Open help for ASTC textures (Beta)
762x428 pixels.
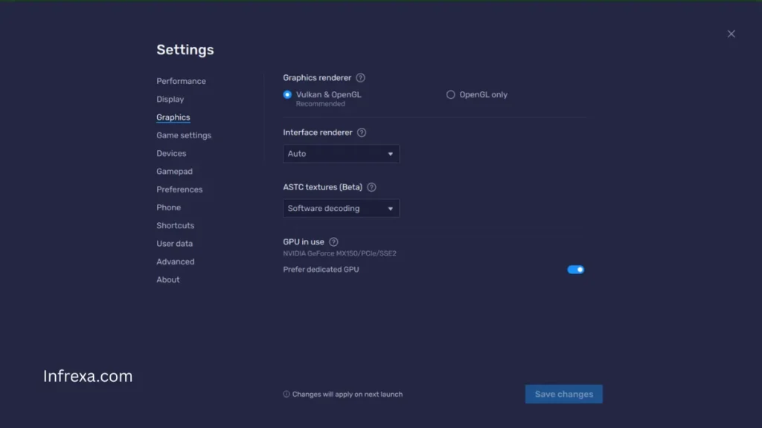pos(371,187)
